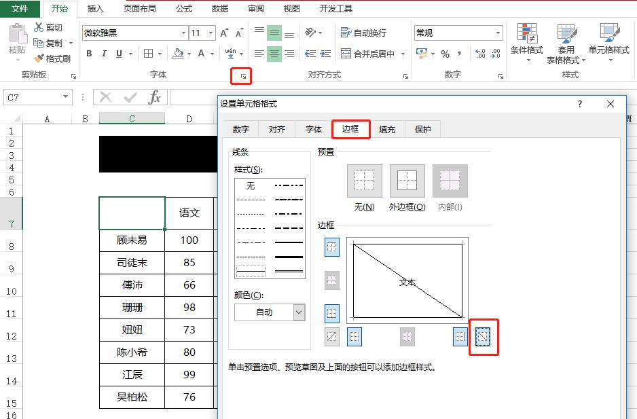Toggle the diagonal up border button

click(331, 337)
